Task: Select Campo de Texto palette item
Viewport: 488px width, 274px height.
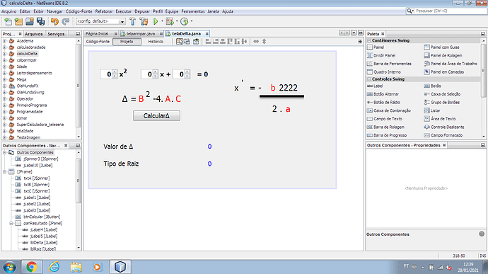Action: tap(385, 119)
